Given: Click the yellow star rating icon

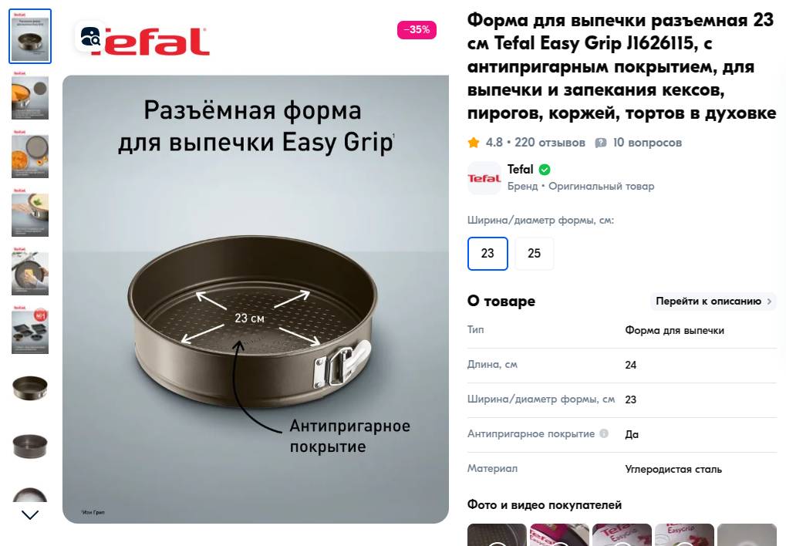Looking at the screenshot, I should tap(473, 143).
